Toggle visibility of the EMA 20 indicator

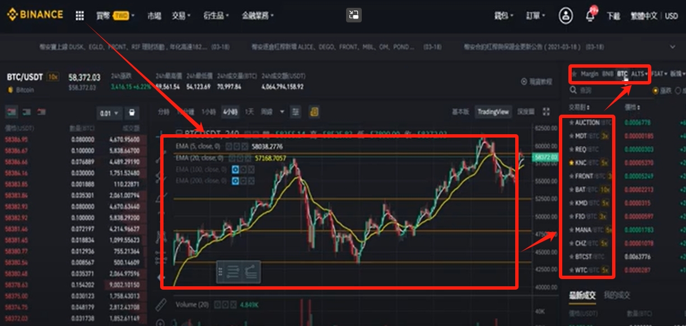pyautogui.click(x=232, y=158)
